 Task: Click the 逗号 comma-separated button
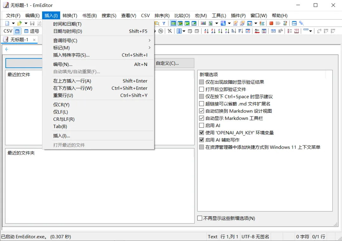click(32, 31)
